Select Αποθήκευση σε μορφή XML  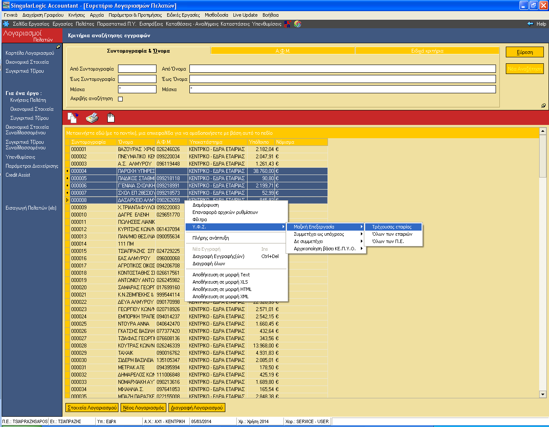[x=236, y=297]
